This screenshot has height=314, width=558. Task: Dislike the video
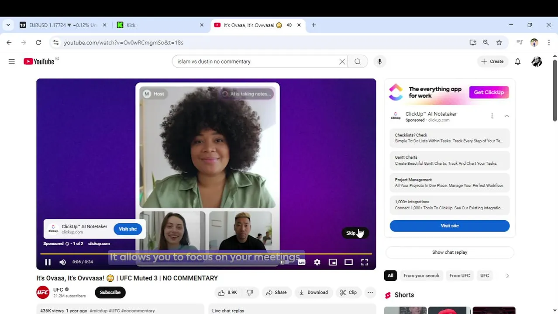click(x=250, y=293)
